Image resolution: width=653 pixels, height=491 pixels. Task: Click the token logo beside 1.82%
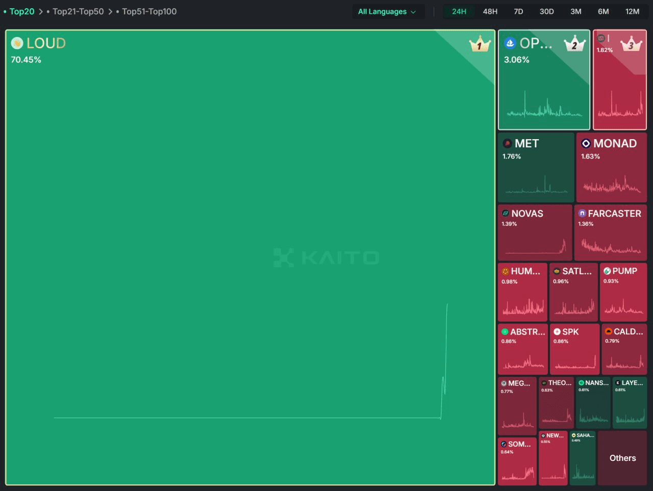point(601,38)
